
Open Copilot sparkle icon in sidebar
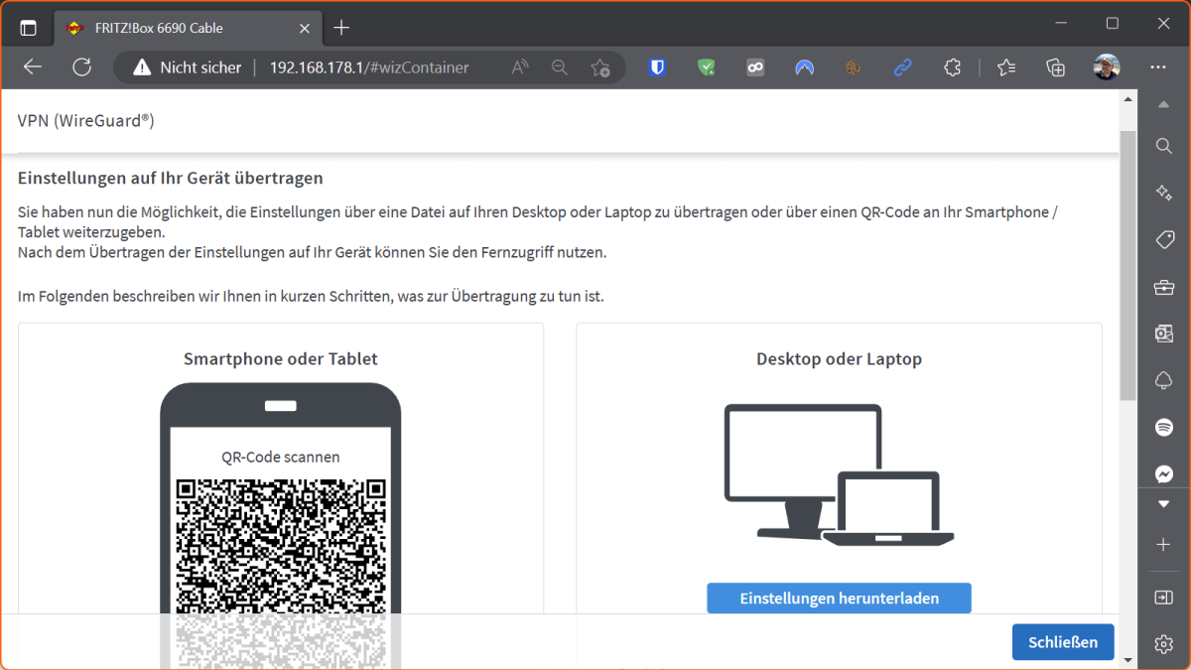1164,193
